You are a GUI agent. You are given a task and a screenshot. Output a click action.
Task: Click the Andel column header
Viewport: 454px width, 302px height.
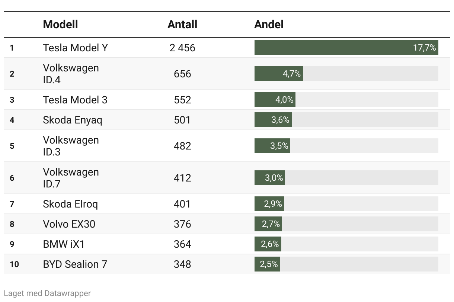click(x=269, y=25)
